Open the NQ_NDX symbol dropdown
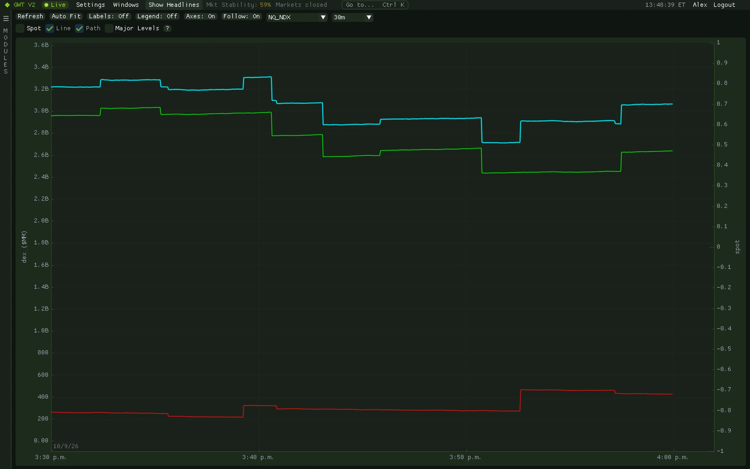 (x=297, y=17)
